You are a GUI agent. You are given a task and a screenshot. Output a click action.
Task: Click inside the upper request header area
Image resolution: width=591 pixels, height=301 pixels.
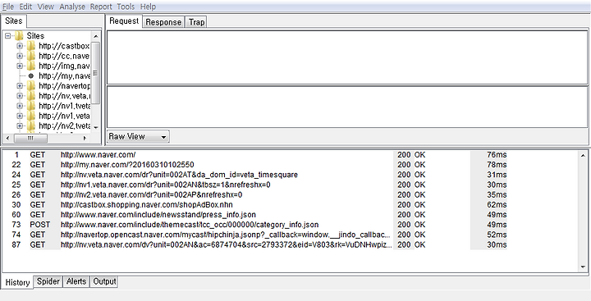[x=347, y=57]
